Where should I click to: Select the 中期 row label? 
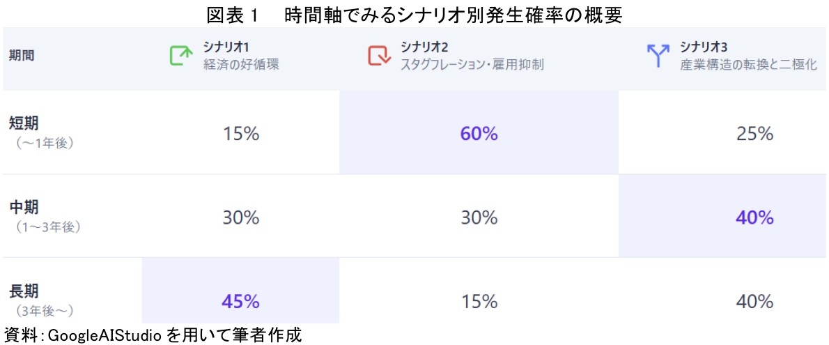24,208
